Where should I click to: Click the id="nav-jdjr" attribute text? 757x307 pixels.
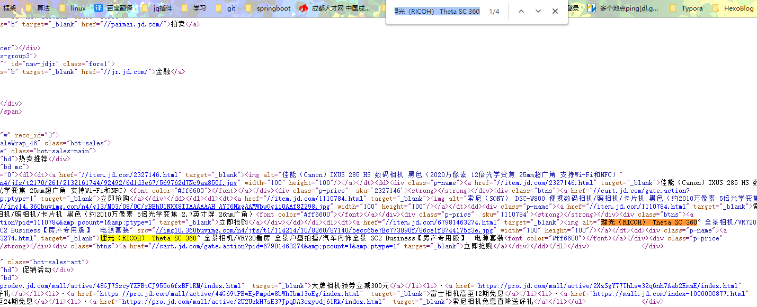pos(35,64)
